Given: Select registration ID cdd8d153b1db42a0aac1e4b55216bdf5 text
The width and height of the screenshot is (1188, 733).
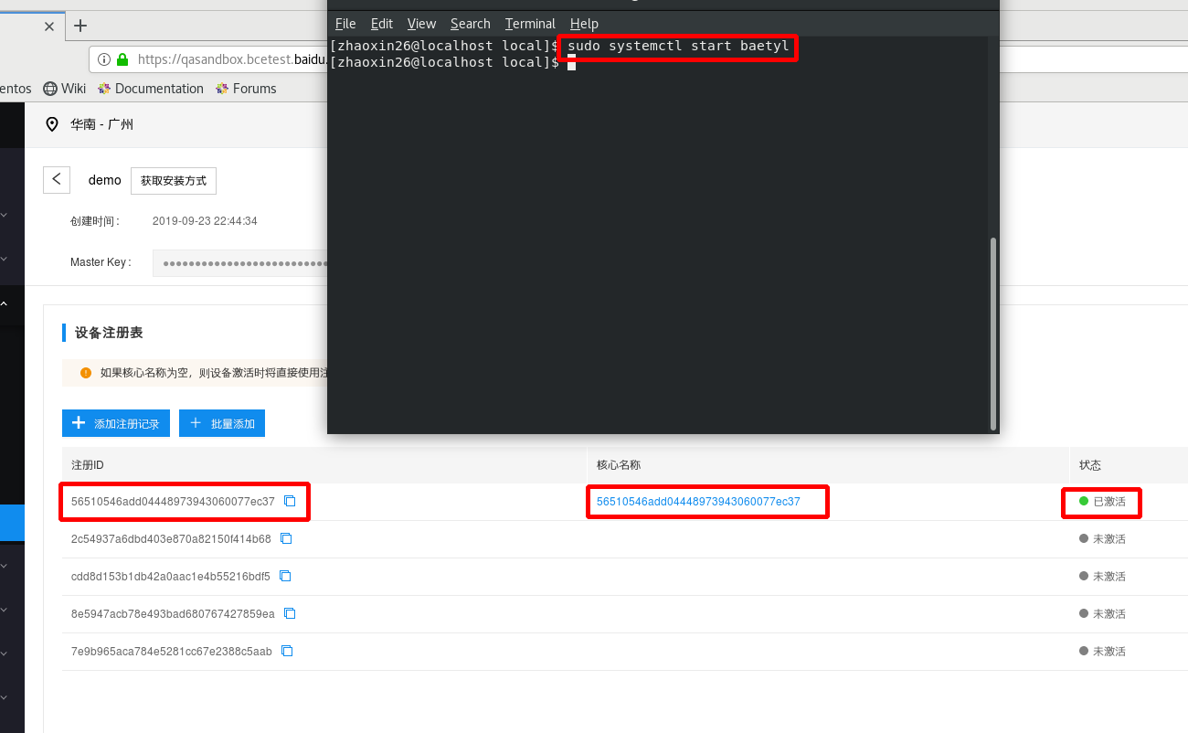Looking at the screenshot, I should point(171,577).
